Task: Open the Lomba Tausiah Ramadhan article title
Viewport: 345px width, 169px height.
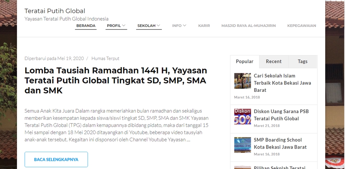Action: point(116,80)
